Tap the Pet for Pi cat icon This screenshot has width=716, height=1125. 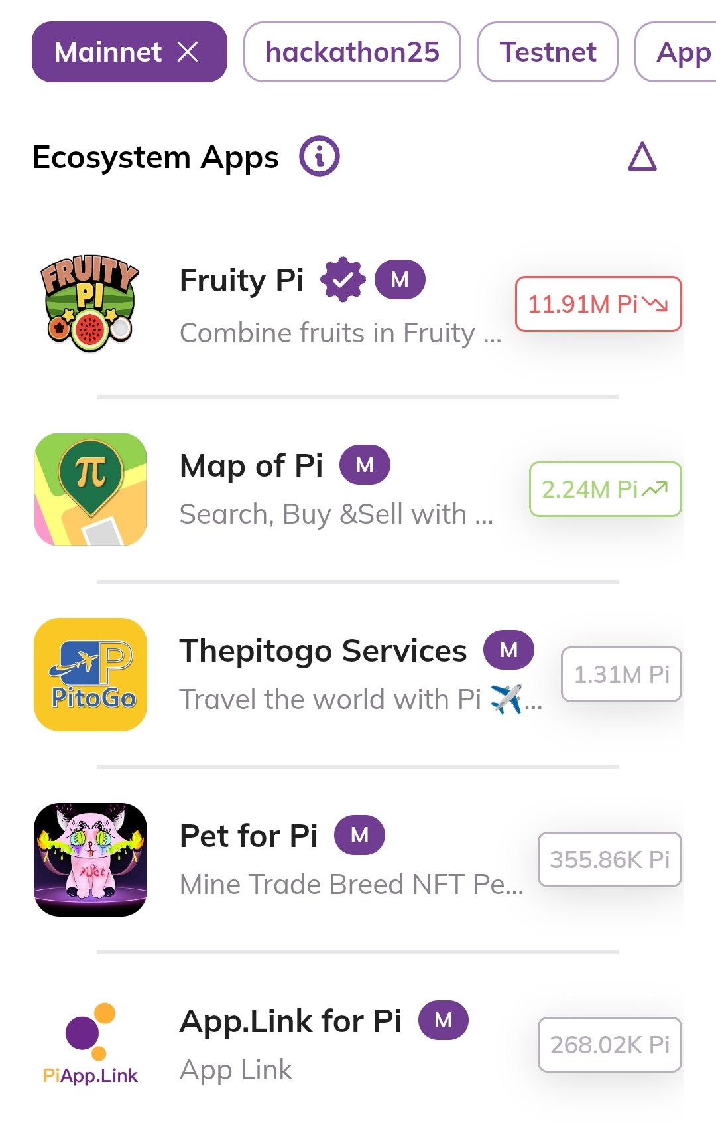[90, 860]
